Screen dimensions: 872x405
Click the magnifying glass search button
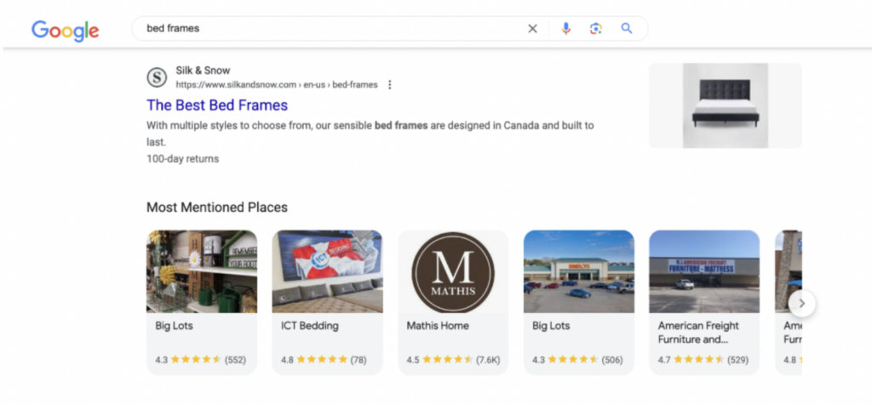tap(627, 29)
